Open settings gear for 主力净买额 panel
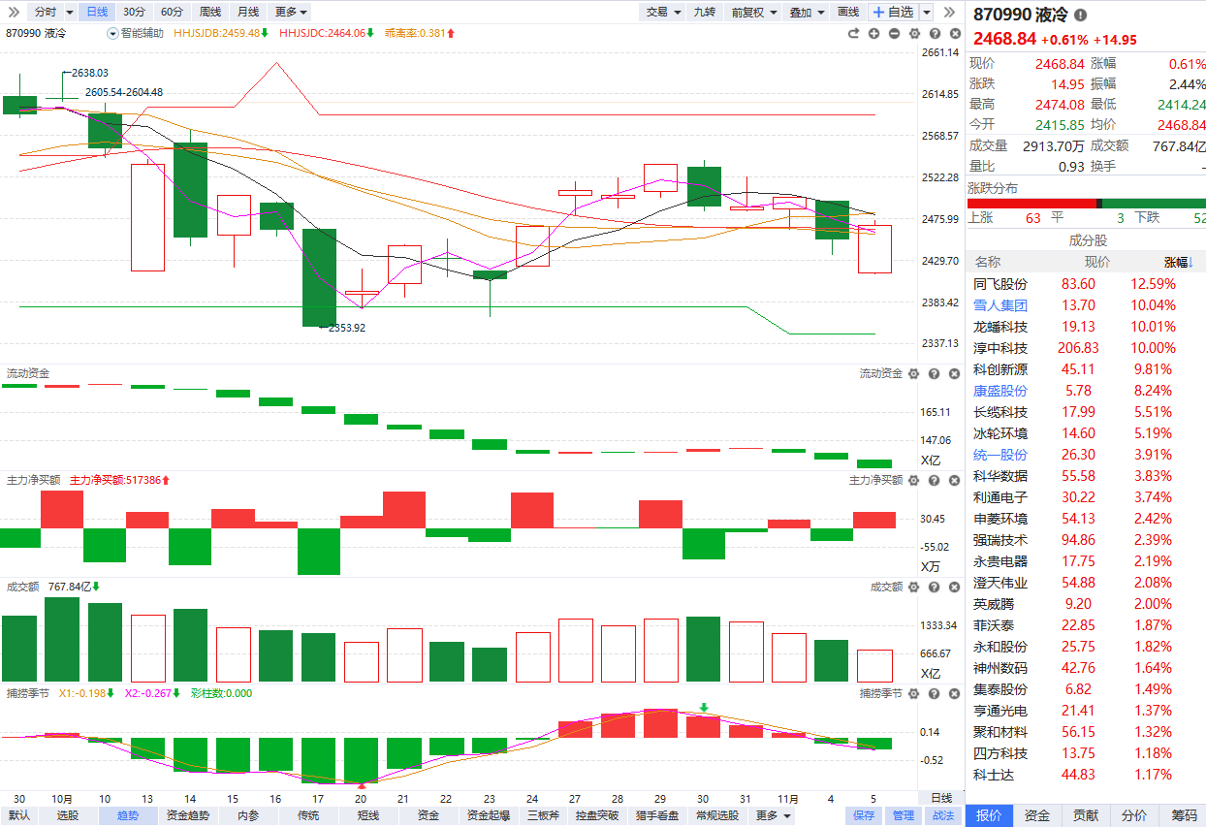This screenshot has height=827, width=1206. pyautogui.click(x=913, y=480)
